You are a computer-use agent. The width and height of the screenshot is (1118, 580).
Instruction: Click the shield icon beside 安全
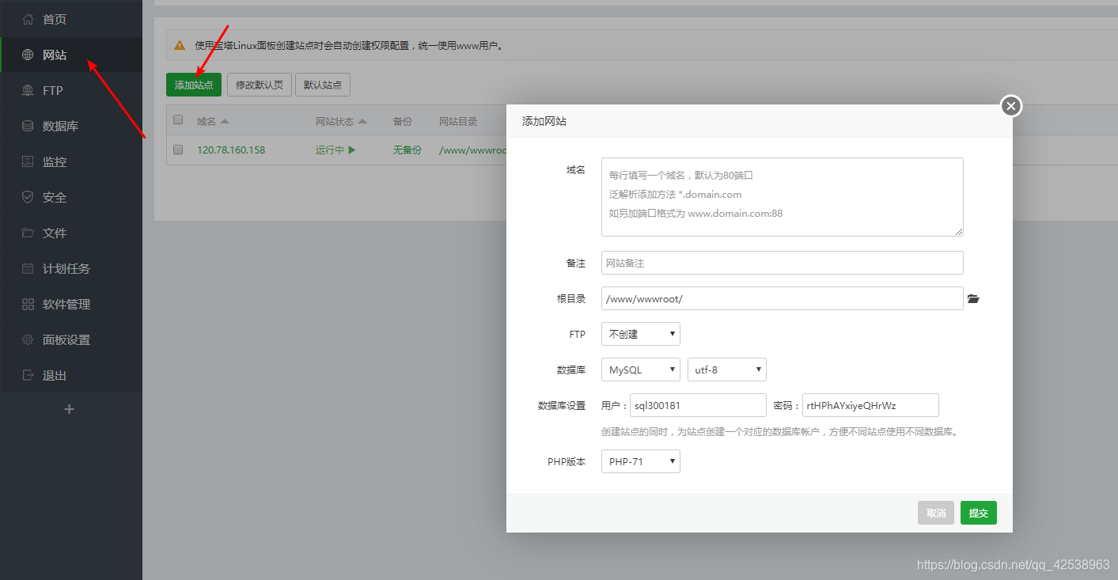point(28,197)
